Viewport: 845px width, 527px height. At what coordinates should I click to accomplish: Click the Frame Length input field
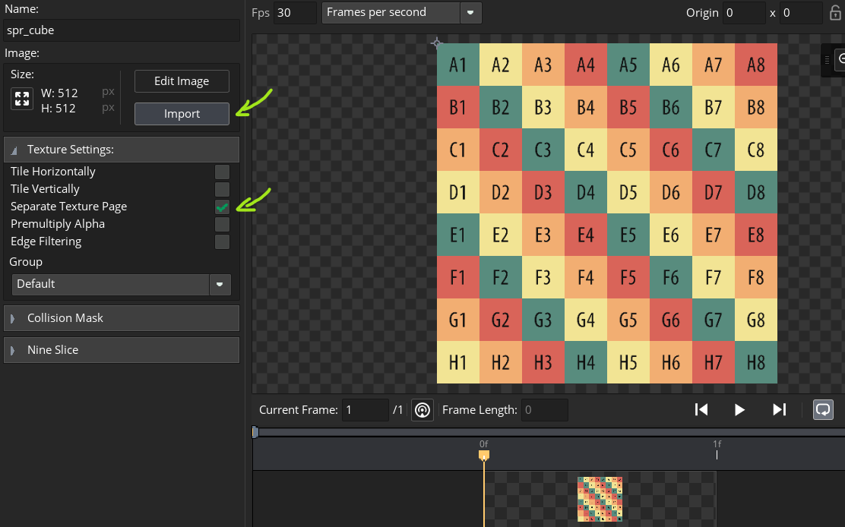(544, 410)
